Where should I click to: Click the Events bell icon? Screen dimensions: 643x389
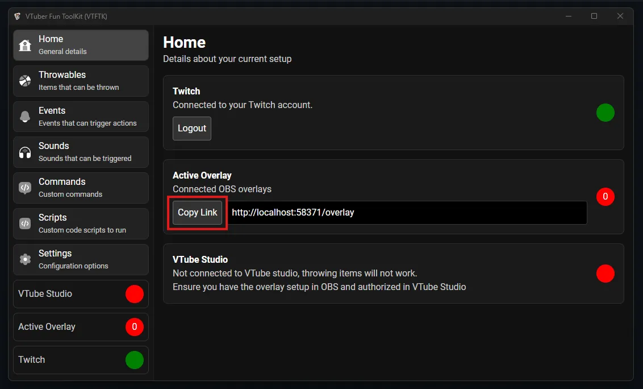click(x=25, y=117)
